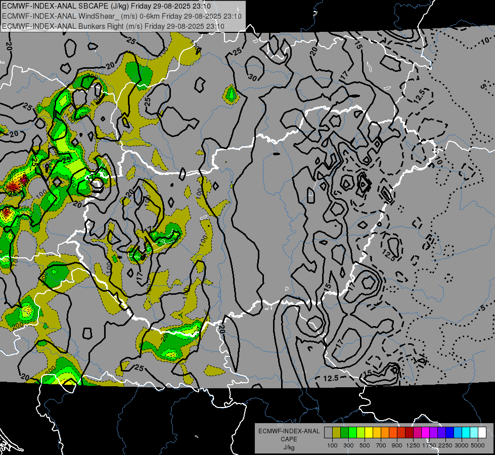495x455 pixels.
Task: Click the Bunkers Right (m/s) header line
Action: (x=113, y=26)
